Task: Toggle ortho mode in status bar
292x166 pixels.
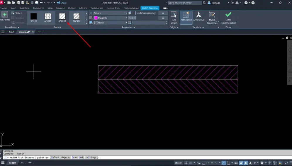Action: pyautogui.click(x=203, y=163)
